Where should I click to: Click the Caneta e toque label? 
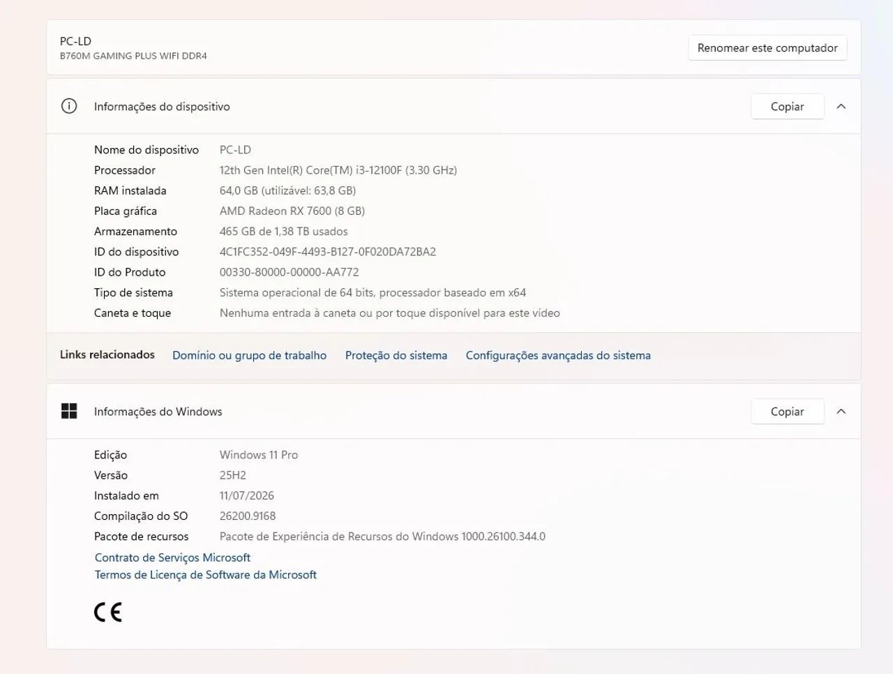click(133, 313)
